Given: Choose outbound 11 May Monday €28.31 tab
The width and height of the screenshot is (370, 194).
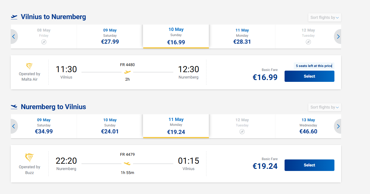Looking at the screenshot, I should click(x=242, y=36).
